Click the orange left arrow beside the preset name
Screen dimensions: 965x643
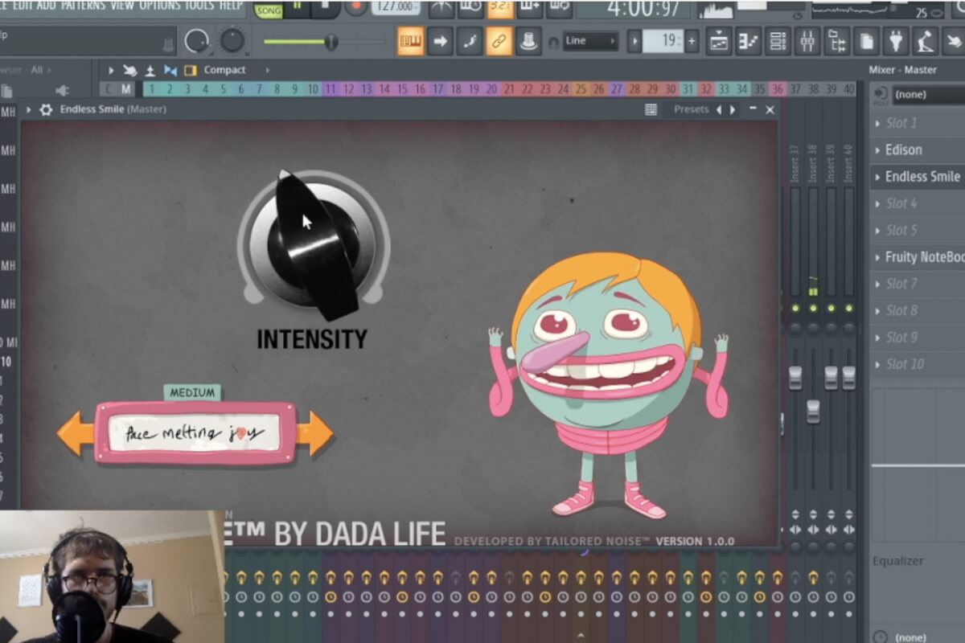click(x=76, y=433)
